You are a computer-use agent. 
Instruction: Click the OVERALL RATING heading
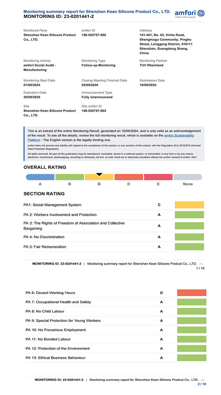click(45, 167)
